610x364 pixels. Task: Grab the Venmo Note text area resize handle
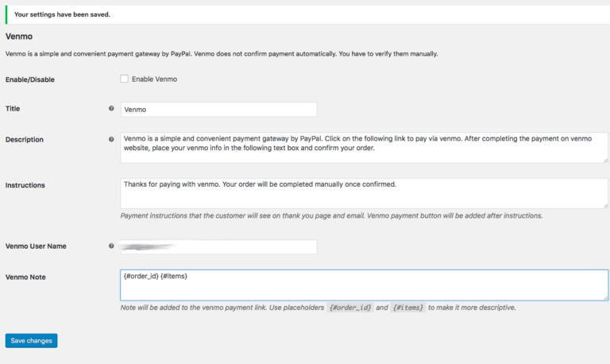[x=605, y=297]
